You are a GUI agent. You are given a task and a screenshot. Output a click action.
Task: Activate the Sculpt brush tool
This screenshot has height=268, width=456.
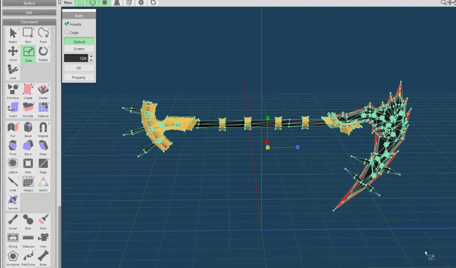pyautogui.click(x=13, y=222)
